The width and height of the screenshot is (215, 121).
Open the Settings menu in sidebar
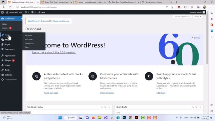(x=8, y=75)
